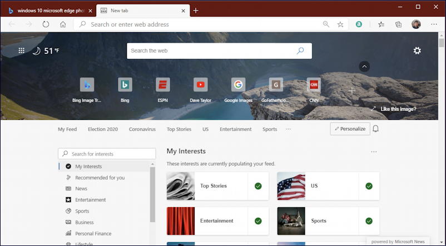Open My Interests more options ellipsis
The height and width of the screenshot is (246, 446).
click(x=374, y=152)
